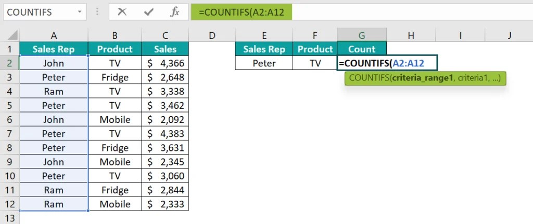The height and width of the screenshot is (224, 533).
Task: Select column J header
Action: [509, 35]
